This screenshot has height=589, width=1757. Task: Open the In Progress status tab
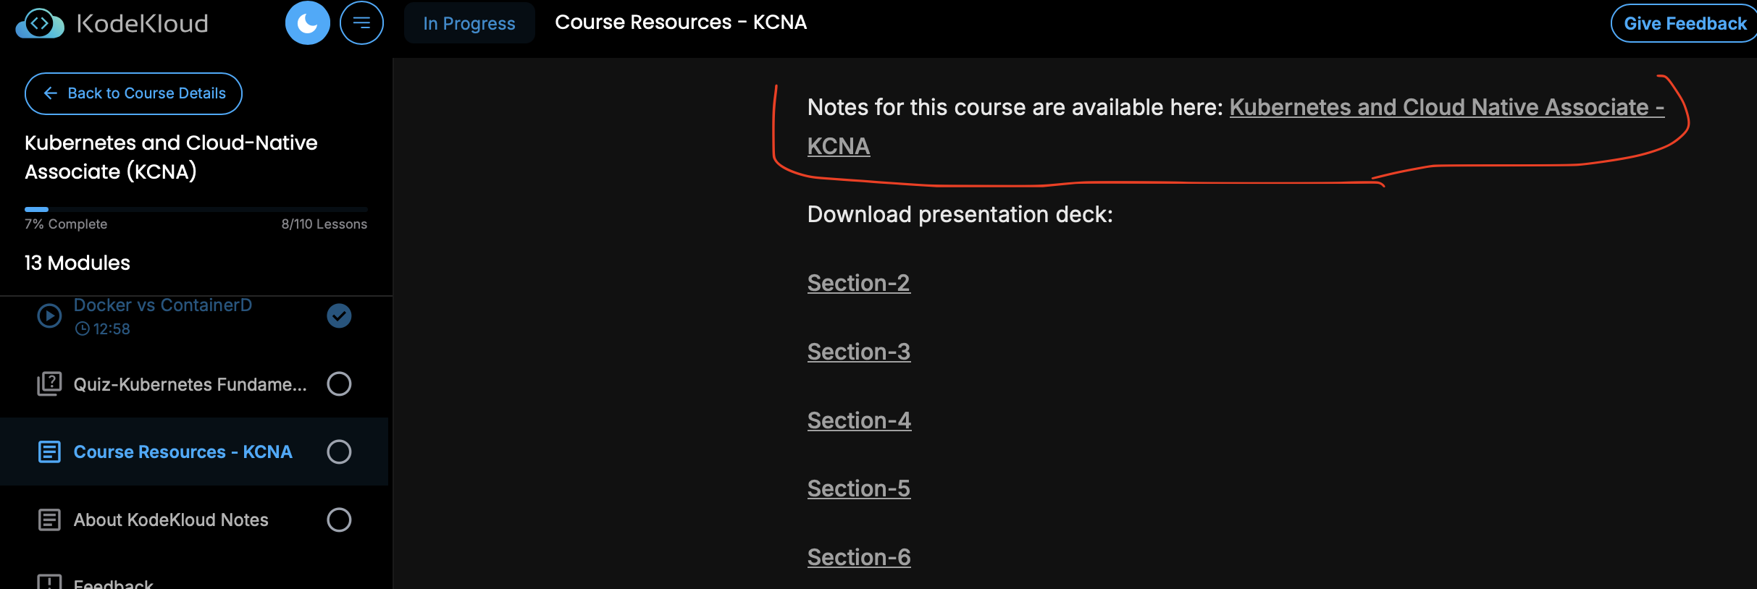[x=469, y=23]
